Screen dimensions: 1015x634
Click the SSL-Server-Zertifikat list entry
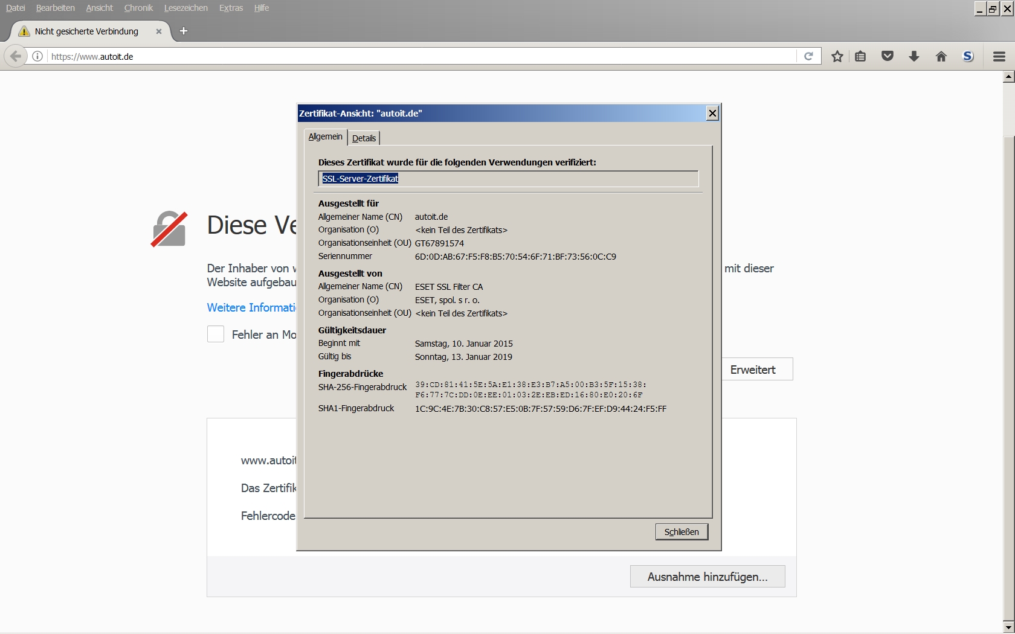pos(360,179)
